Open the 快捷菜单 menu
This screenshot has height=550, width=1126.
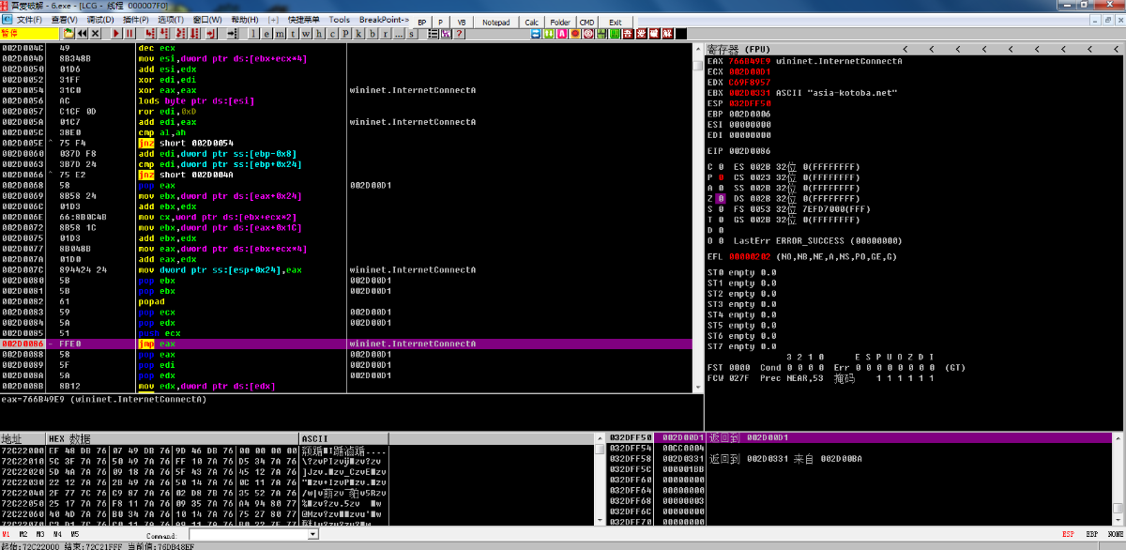303,20
